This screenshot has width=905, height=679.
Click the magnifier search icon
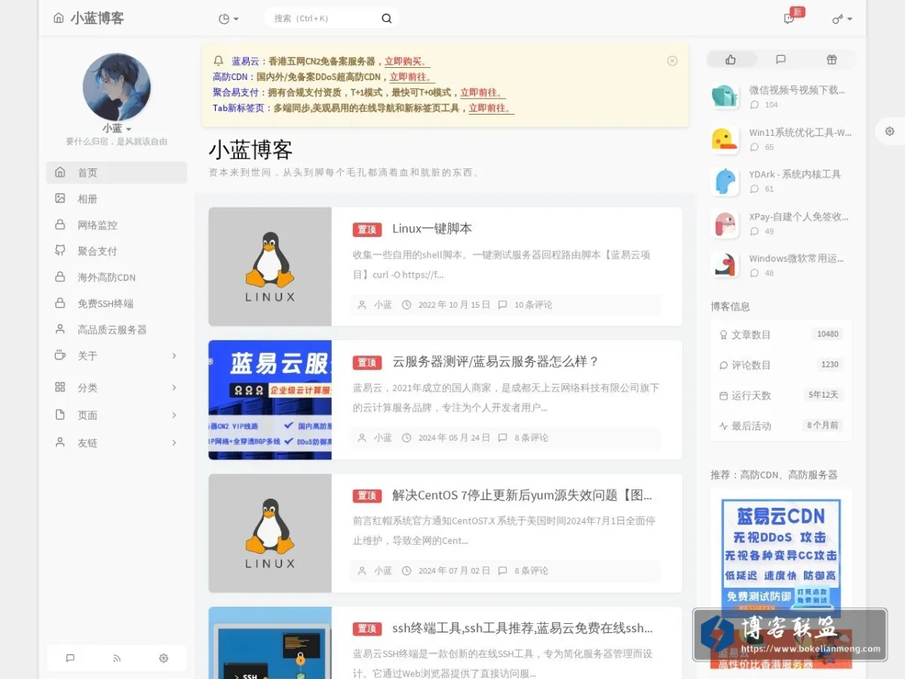click(x=387, y=18)
